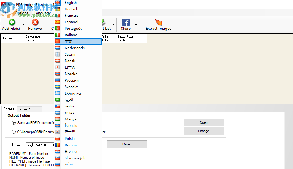Image resolution: width=293 pixels, height=169 pixels.
Task: Open the Options menu
Action: pos(22,13)
